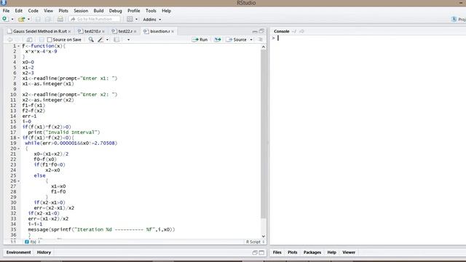Open the File menu
The image size is (466, 262).
pos(6,11)
